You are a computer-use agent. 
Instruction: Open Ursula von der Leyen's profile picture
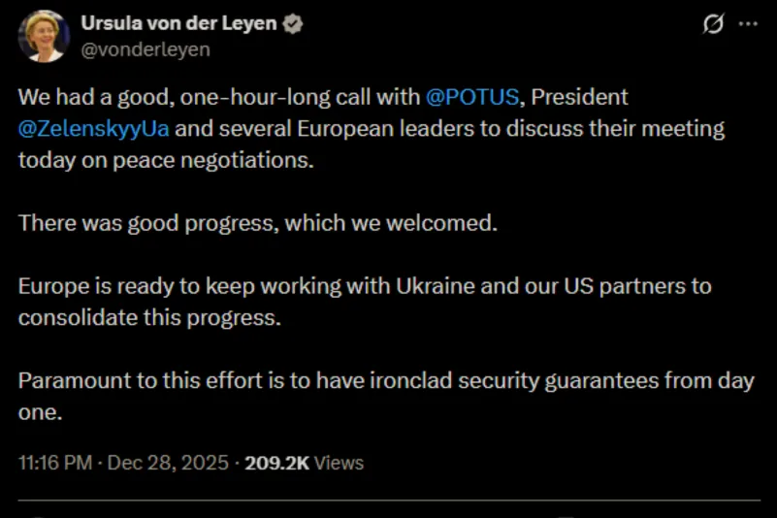tap(44, 36)
